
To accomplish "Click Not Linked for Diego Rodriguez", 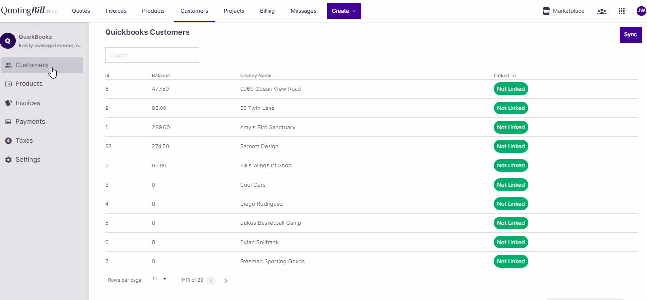I will (511, 204).
